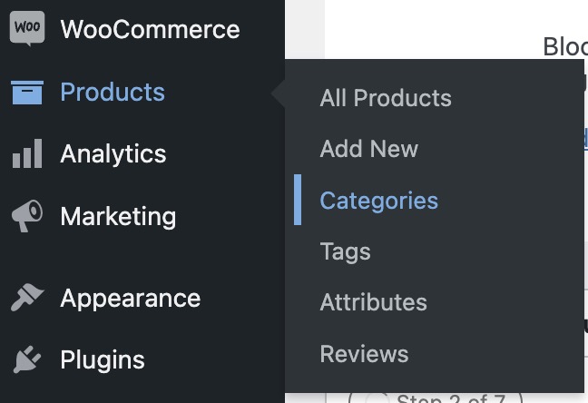588x403 pixels.
Task: Click the WooCommerce logo icon
Action: click(x=27, y=29)
